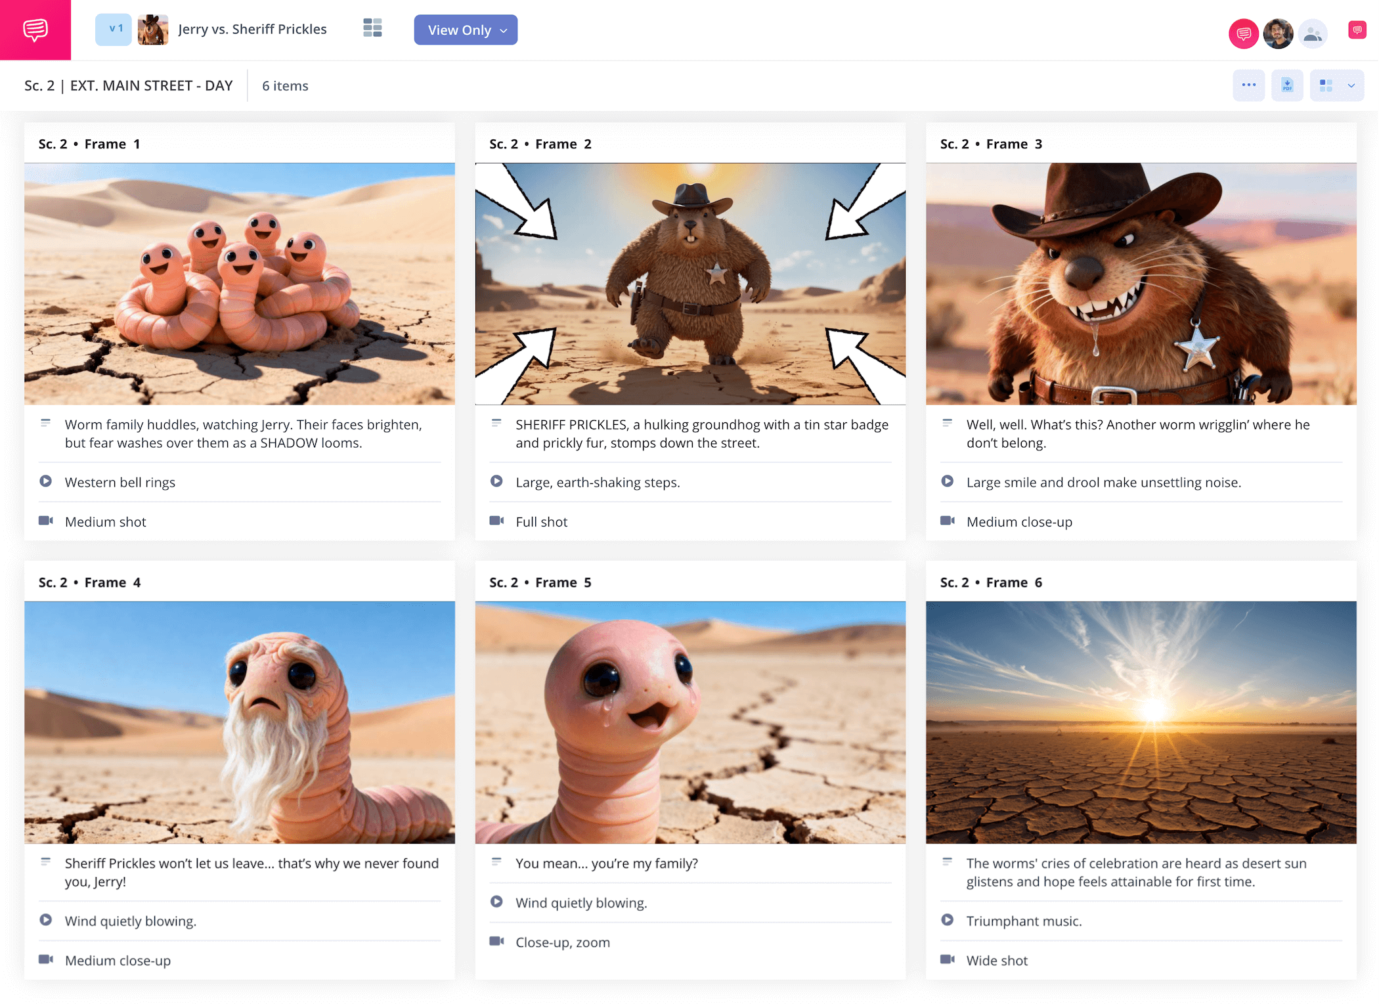Click the 'Sc. 2 • Frame 4' header
Image resolution: width=1379 pixels, height=1004 pixels.
coord(89,582)
